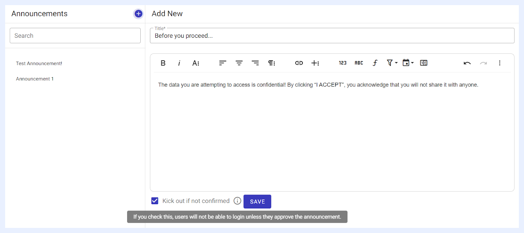Viewport: 524px width, 233px height.
Task: Click the redo arrow icon
Action: click(483, 63)
